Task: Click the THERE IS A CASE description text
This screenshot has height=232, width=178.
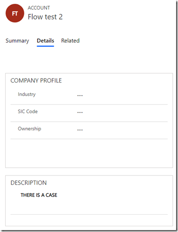Action: (x=39, y=195)
